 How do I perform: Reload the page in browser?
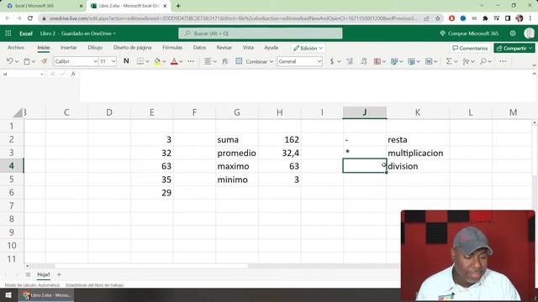30,18
